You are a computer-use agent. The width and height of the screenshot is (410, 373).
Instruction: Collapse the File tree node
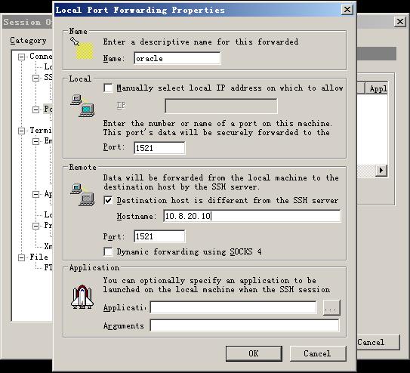point(21,257)
